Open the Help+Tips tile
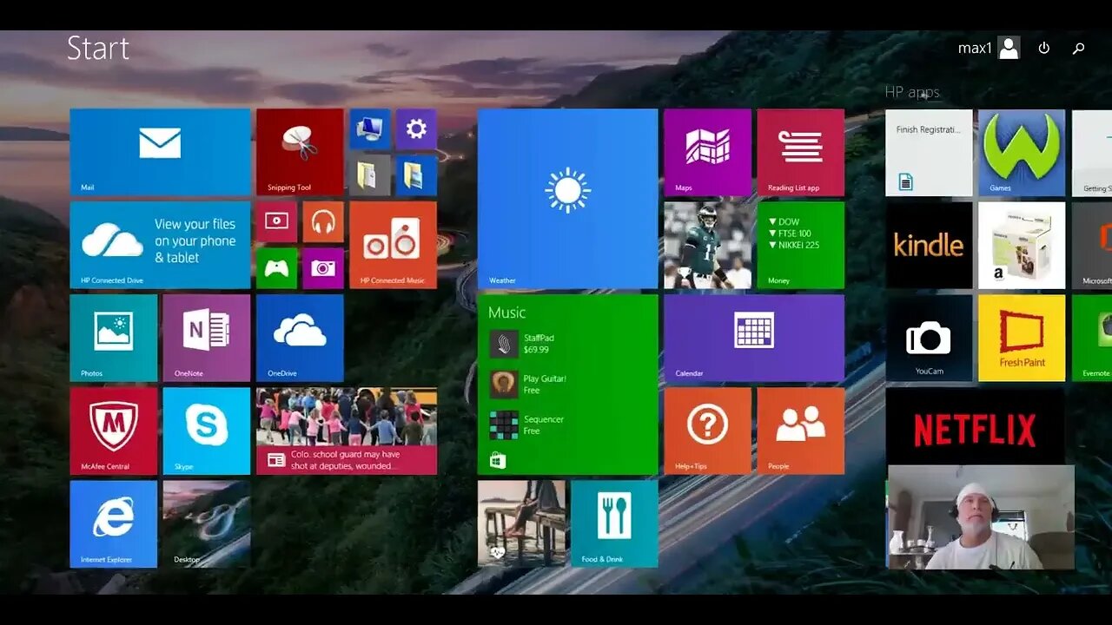This screenshot has height=625, width=1112. coord(707,431)
